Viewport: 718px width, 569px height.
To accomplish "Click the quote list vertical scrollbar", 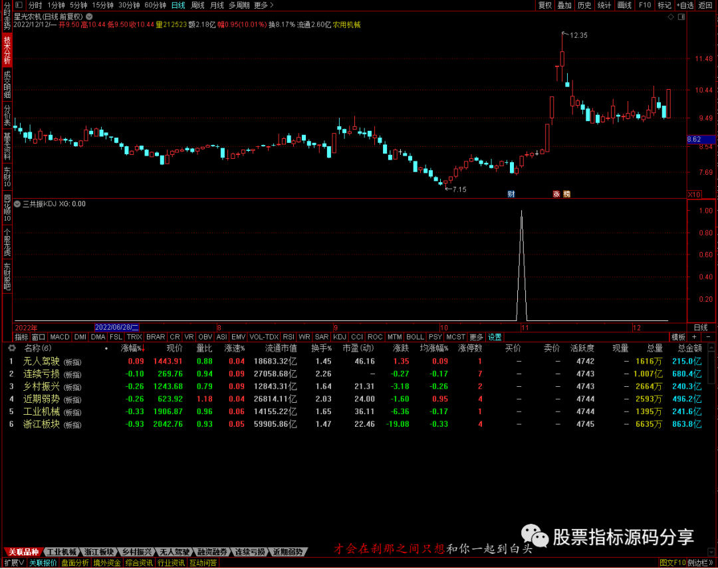I will coord(711,449).
